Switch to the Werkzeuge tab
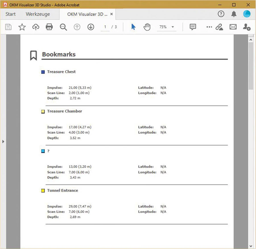The height and width of the screenshot is (249, 256). tap(38, 14)
